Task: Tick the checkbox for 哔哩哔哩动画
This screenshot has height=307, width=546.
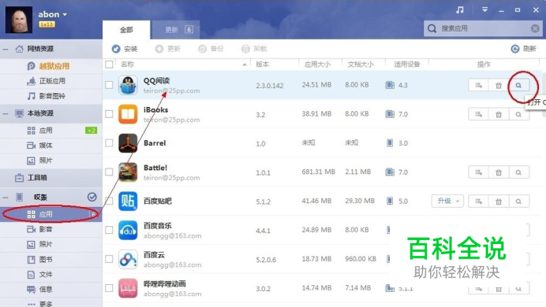Action: click(109, 288)
